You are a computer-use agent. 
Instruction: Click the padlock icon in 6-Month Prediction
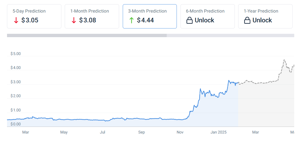tap(189, 20)
